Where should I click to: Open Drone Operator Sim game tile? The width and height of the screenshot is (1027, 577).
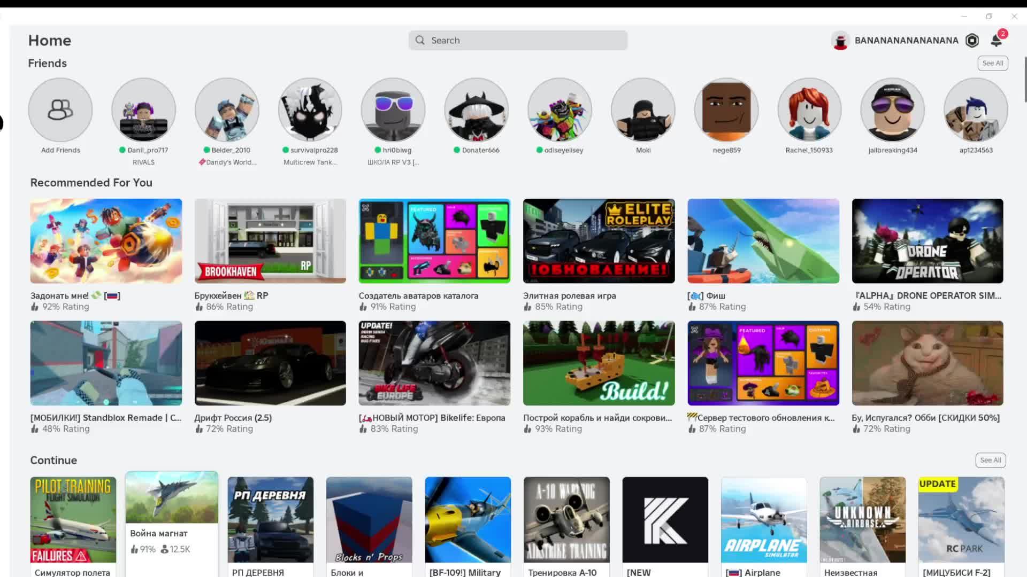927,241
